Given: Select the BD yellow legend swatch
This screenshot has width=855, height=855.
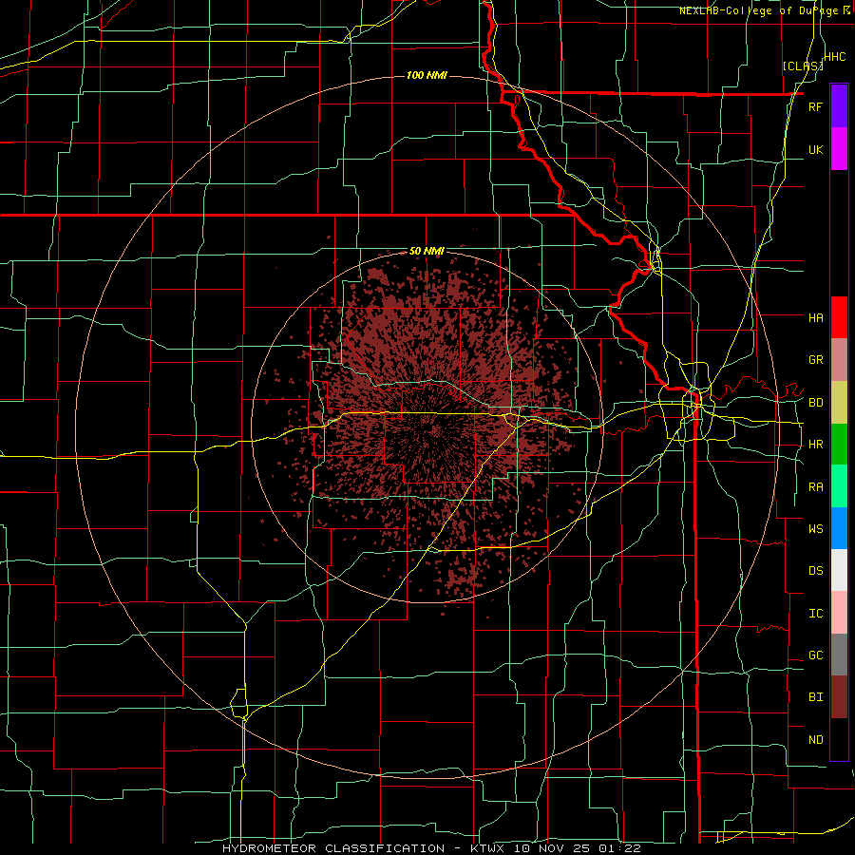Looking at the screenshot, I should click(839, 403).
